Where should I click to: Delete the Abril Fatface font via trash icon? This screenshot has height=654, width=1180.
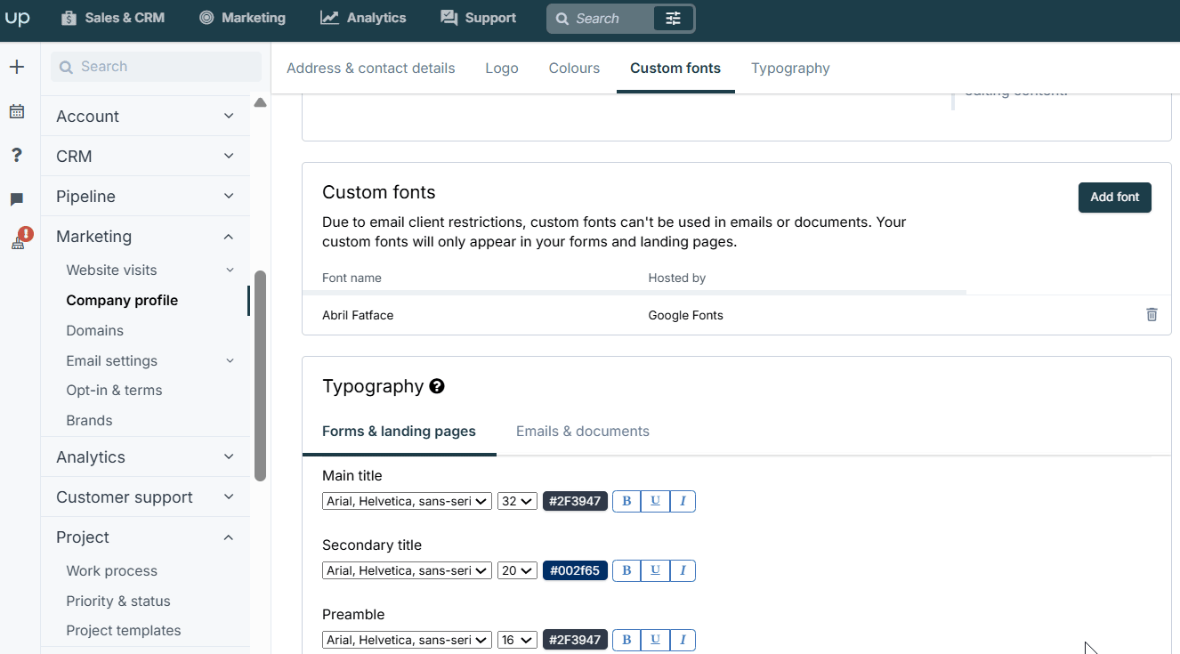point(1152,314)
